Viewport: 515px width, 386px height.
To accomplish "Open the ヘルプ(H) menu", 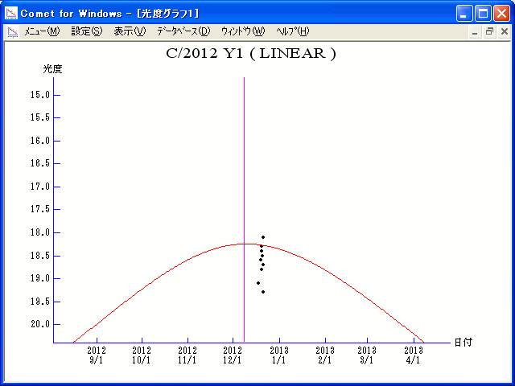I will point(293,31).
